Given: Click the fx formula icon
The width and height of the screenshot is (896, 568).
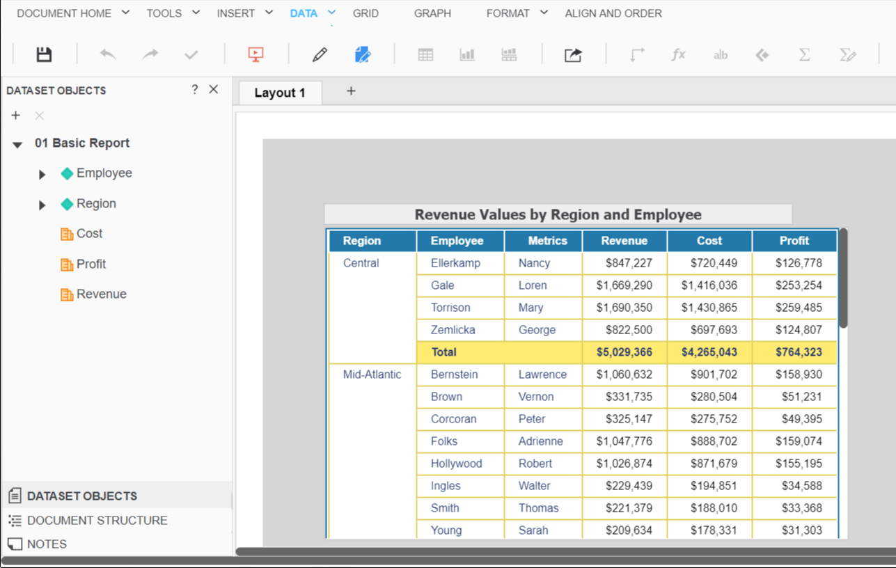Looking at the screenshot, I should (678, 54).
